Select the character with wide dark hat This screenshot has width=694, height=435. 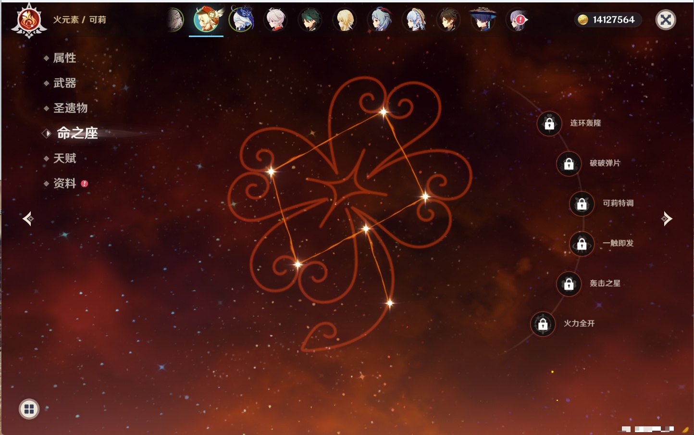[483, 20]
